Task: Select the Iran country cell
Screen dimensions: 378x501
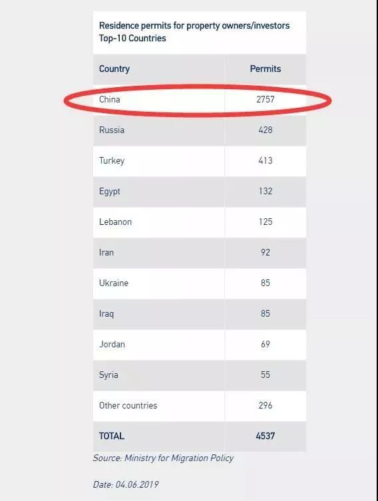Action: (x=106, y=252)
